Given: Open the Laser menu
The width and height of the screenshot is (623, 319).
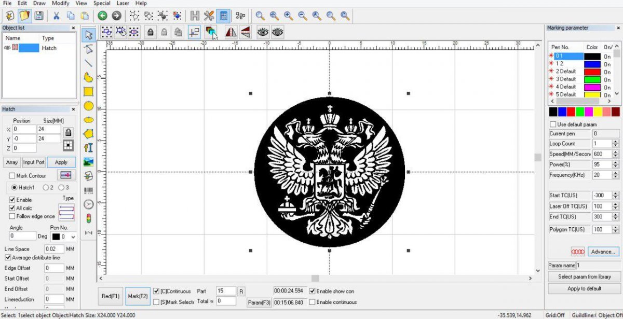Looking at the screenshot, I should point(123,3).
